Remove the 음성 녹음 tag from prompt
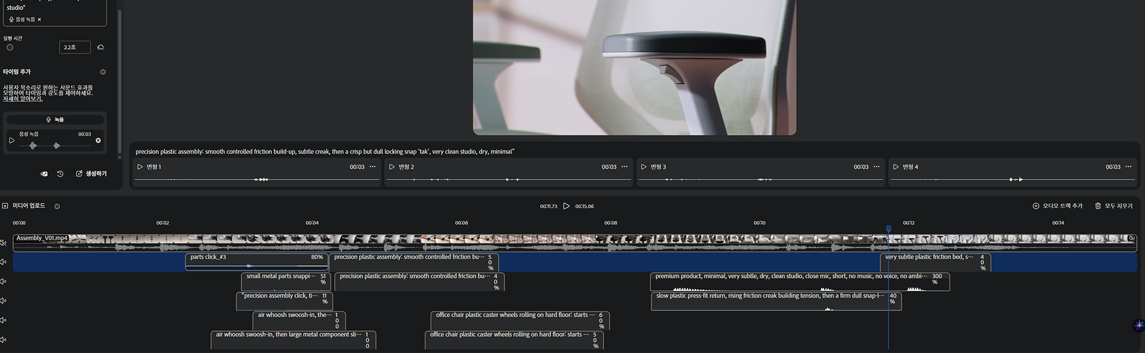The image size is (1145, 353). click(39, 20)
